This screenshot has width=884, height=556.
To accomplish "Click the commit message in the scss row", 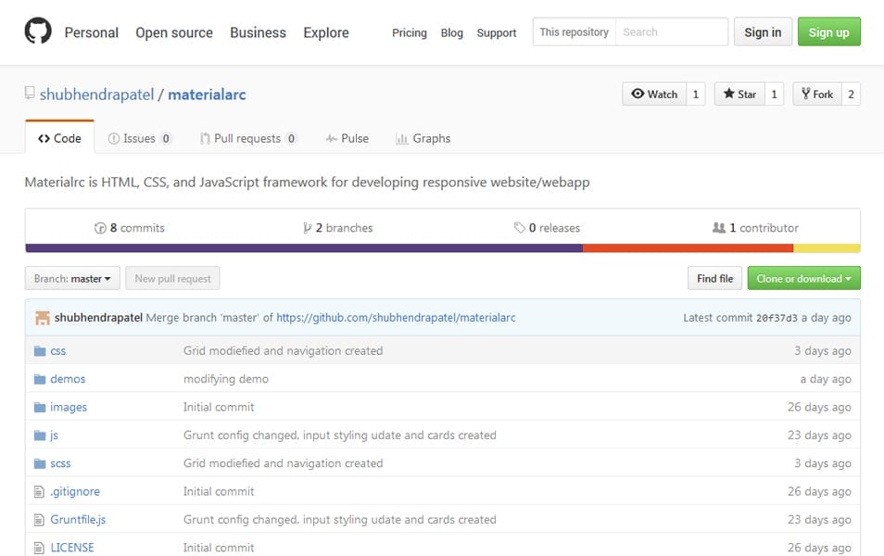I will 283,463.
